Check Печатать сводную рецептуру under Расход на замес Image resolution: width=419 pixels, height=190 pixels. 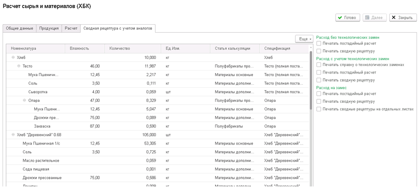319,101
